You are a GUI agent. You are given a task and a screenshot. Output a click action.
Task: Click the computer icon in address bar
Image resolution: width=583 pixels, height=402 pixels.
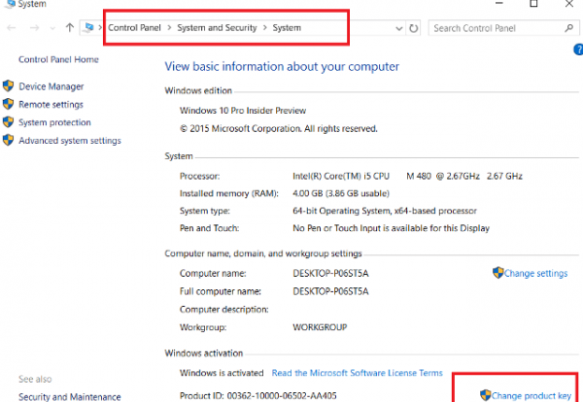coord(88,27)
